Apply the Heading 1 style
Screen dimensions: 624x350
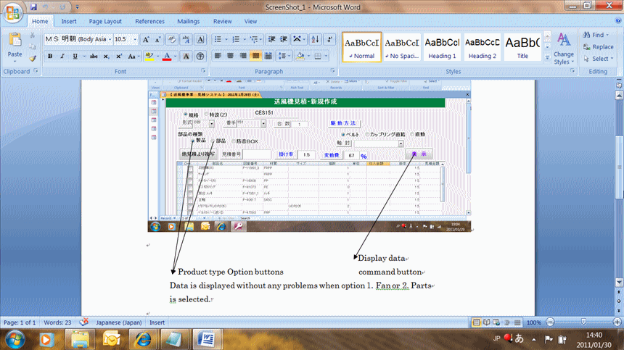pyautogui.click(x=442, y=47)
